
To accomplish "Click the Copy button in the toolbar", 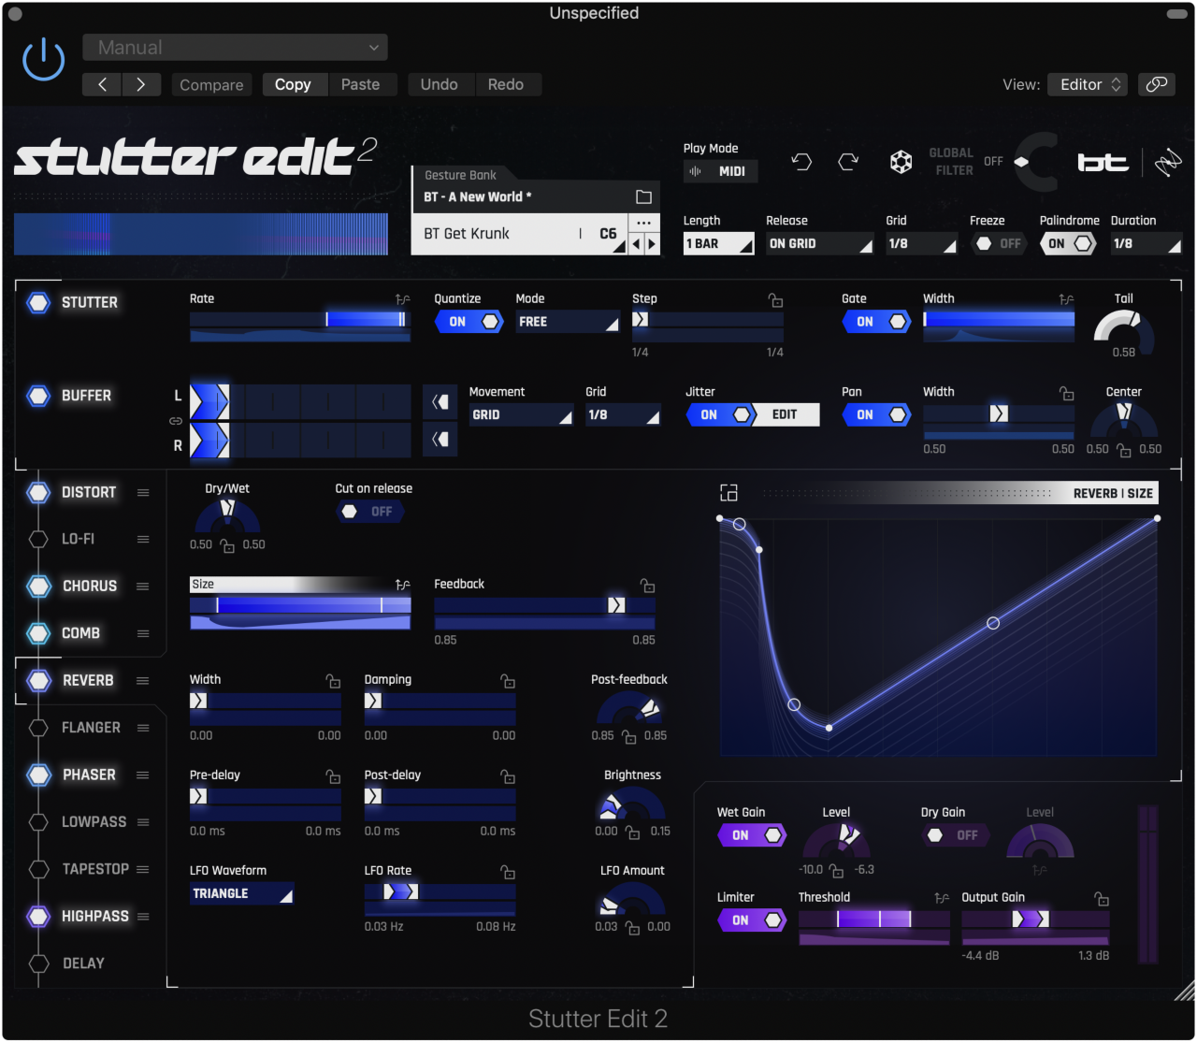I will tap(294, 84).
